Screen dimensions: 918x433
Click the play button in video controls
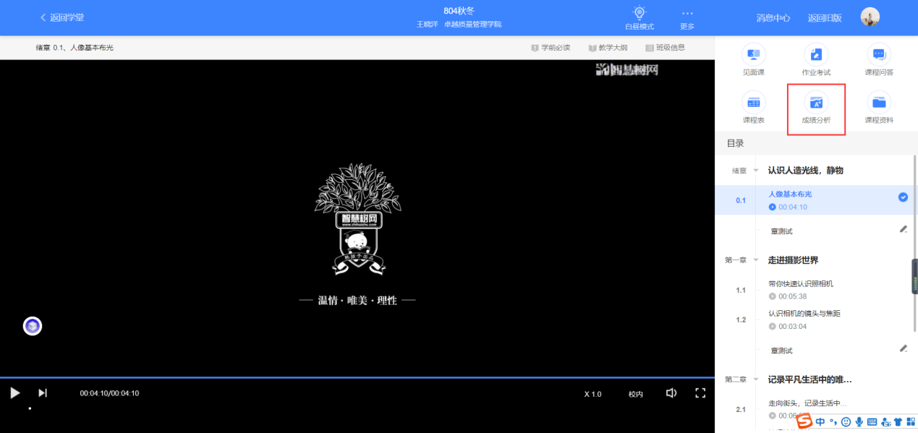14,393
